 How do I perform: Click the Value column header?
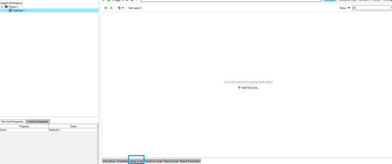coord(73,126)
